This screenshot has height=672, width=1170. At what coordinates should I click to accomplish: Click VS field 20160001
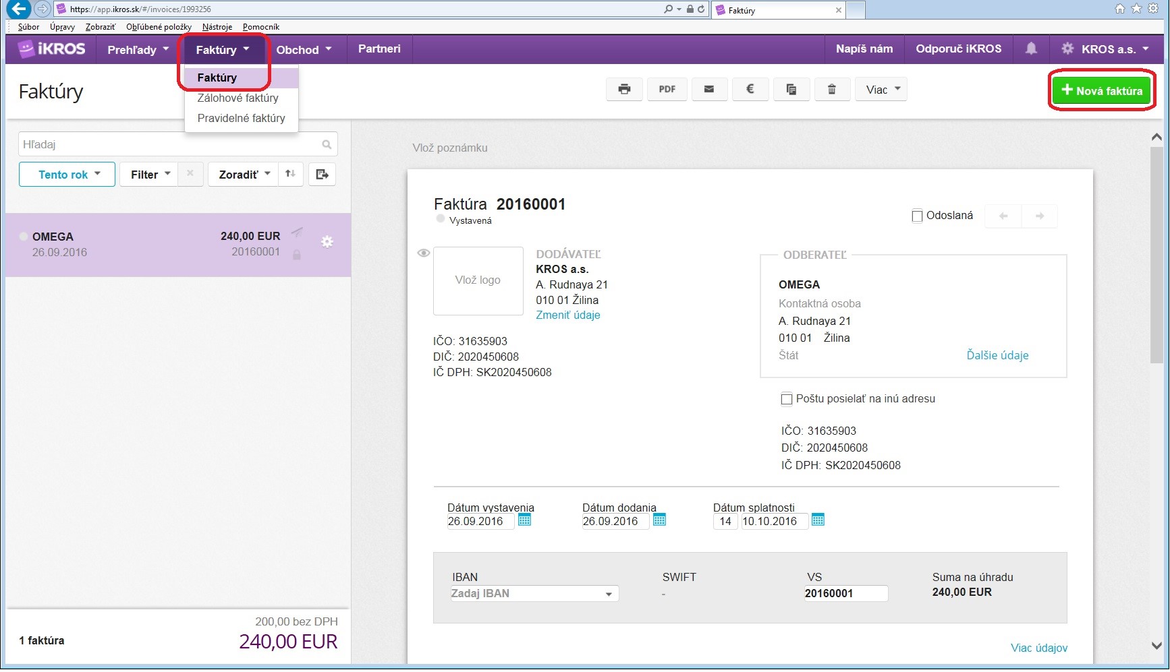click(x=845, y=594)
